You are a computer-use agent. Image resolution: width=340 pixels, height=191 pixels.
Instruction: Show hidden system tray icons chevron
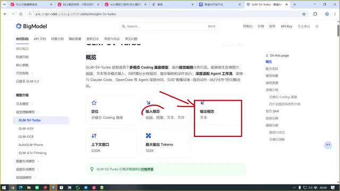click(294, 187)
